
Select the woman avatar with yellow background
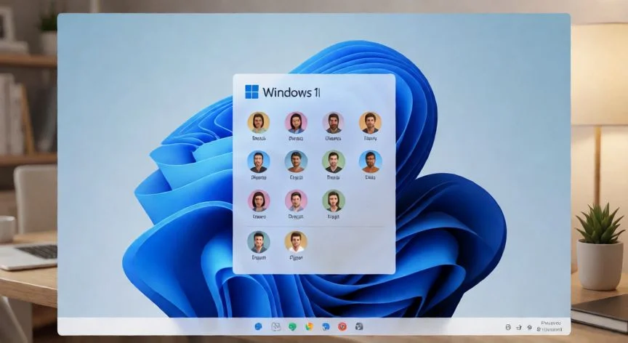pyautogui.click(x=258, y=123)
